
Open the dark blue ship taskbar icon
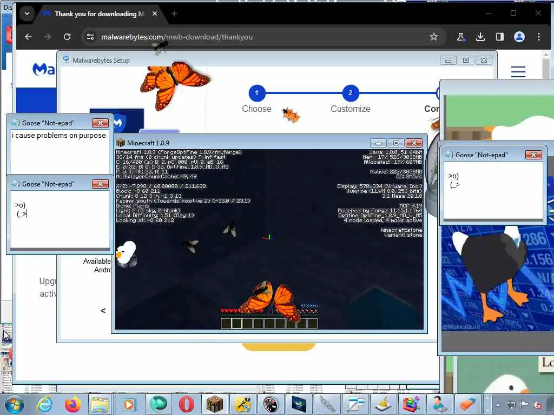click(299, 404)
